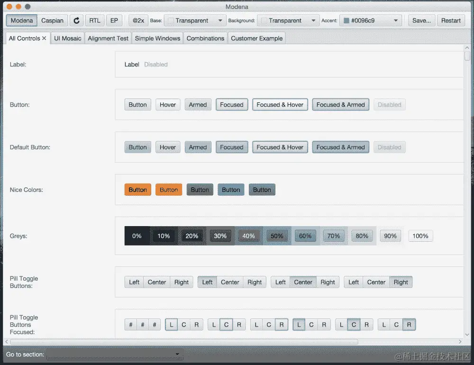Screen dimensions: 474x365
Task: Switch to the UI Mosaic tab
Action: pos(67,38)
